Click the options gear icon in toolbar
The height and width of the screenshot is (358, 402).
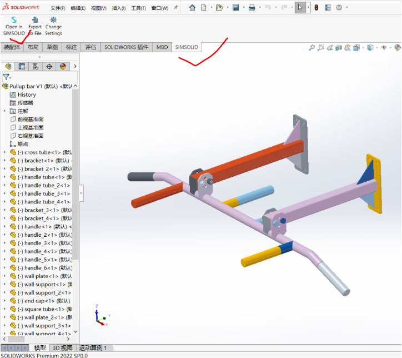click(339, 8)
